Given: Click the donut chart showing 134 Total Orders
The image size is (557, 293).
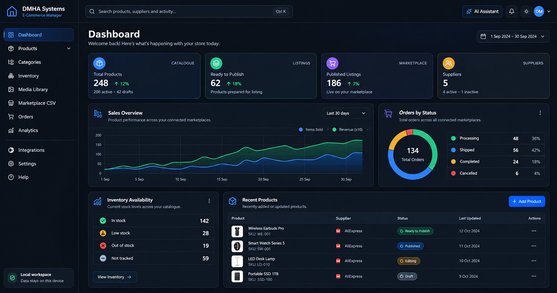Looking at the screenshot, I should pyautogui.click(x=413, y=155).
